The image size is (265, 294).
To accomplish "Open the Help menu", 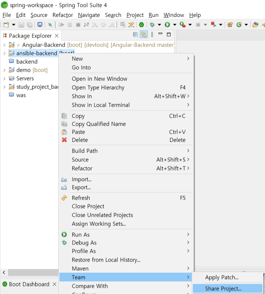I will pyautogui.click(x=195, y=15).
